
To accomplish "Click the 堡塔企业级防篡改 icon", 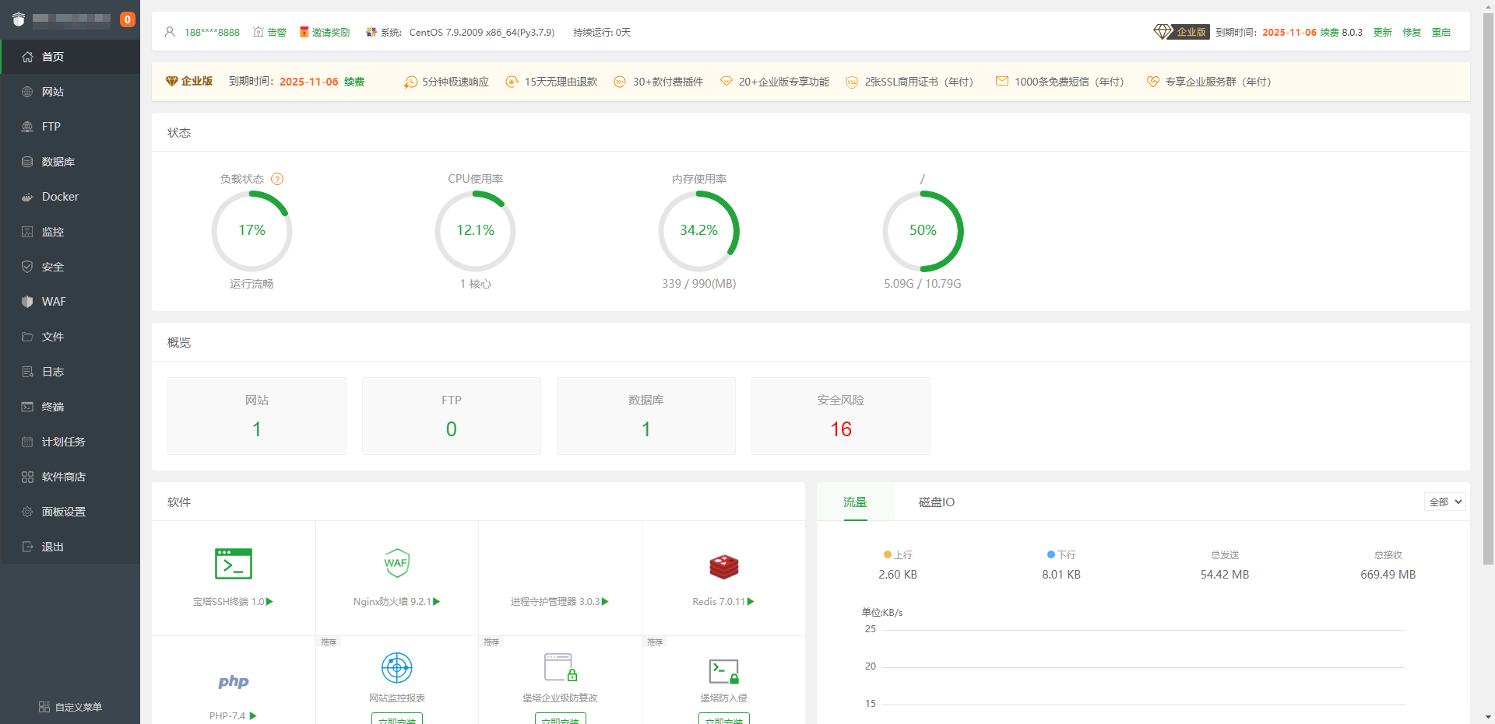I will 561,667.
